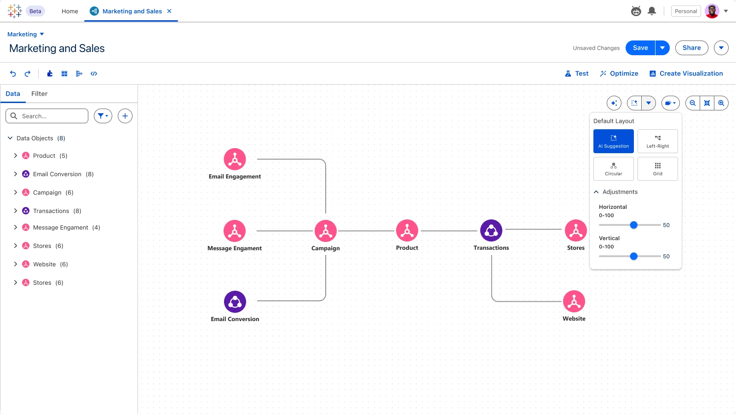
Task: Close the Marketing and Sales tab
Action: tap(169, 11)
